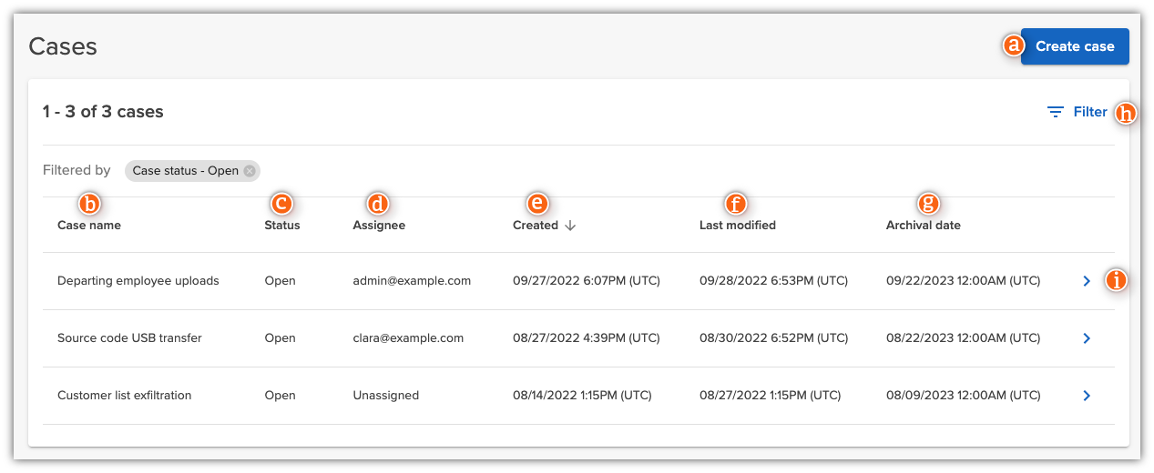Image resolution: width=1154 pixels, height=473 pixels.
Task: Click assignee admin@example.com
Action: [412, 281]
